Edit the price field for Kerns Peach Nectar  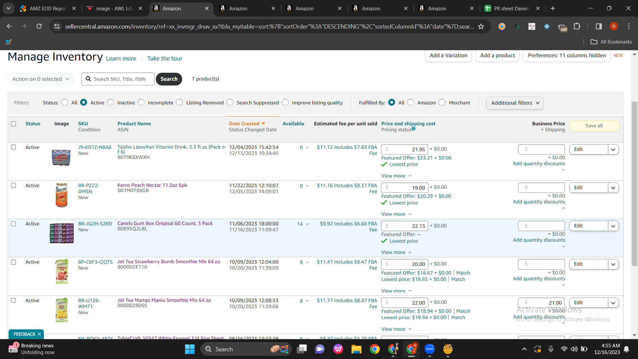405,188
